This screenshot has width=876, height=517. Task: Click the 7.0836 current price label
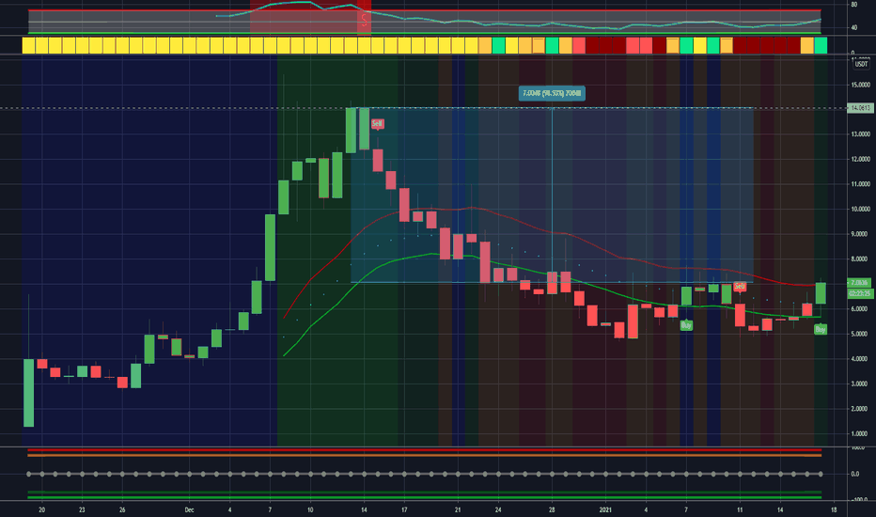[860, 283]
